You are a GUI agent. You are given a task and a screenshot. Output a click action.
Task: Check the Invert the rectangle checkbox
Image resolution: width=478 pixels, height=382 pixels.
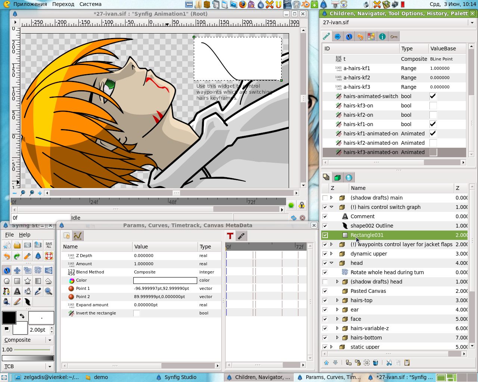tap(137, 313)
